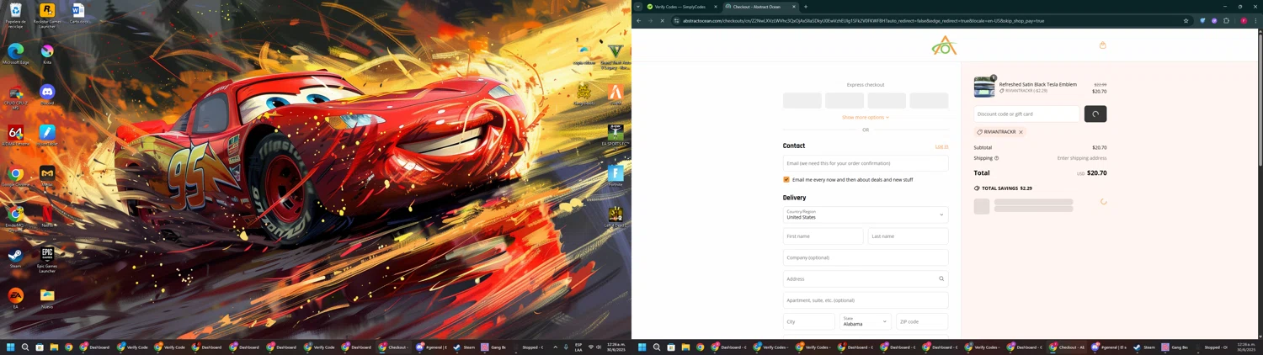Open a new Chrome tab
The image size is (1263, 355).
pyautogui.click(x=806, y=7)
